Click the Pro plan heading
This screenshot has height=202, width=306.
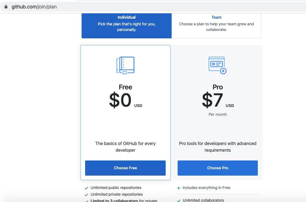(218, 87)
